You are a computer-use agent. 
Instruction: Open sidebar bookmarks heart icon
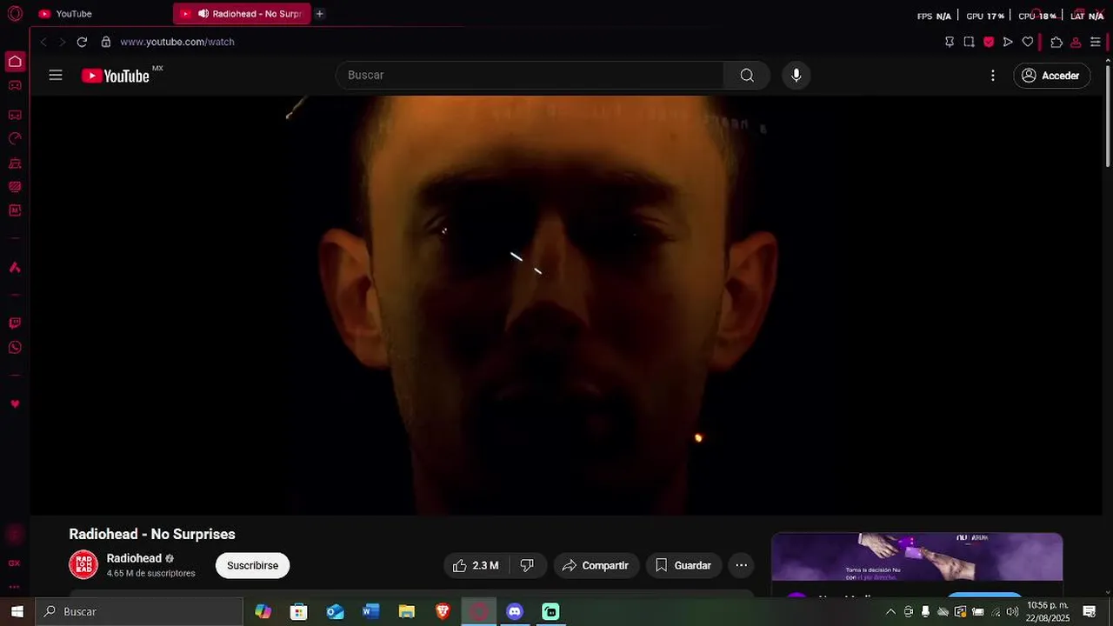click(x=15, y=404)
